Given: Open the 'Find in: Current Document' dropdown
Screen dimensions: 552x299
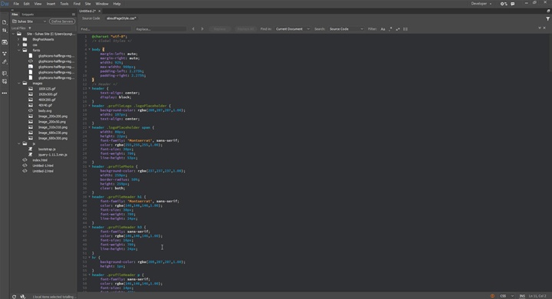Looking at the screenshot, I should [x=293, y=29].
